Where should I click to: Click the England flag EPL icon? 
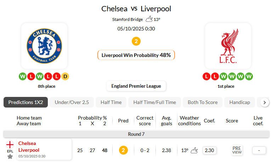point(10,145)
